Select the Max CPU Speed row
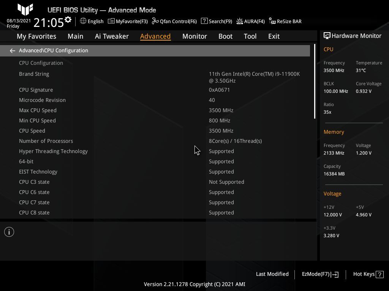The image size is (389, 291). coord(155,110)
